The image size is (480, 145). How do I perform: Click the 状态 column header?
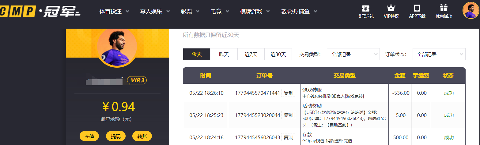click(448, 76)
